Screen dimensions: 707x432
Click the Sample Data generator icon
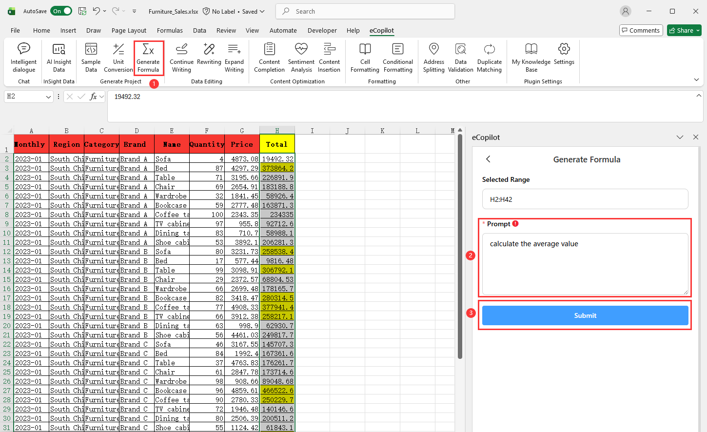pyautogui.click(x=91, y=58)
